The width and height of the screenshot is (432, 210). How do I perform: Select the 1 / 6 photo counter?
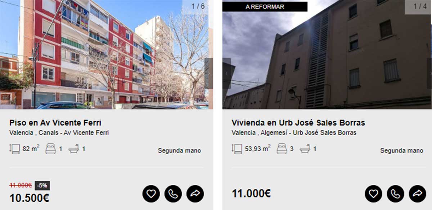(197, 6)
